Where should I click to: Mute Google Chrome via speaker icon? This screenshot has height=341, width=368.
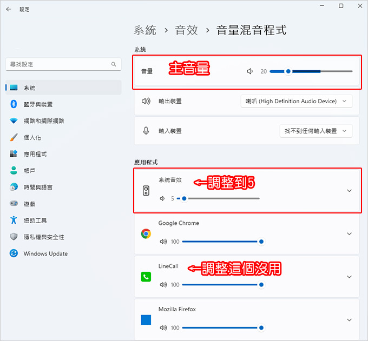point(163,242)
